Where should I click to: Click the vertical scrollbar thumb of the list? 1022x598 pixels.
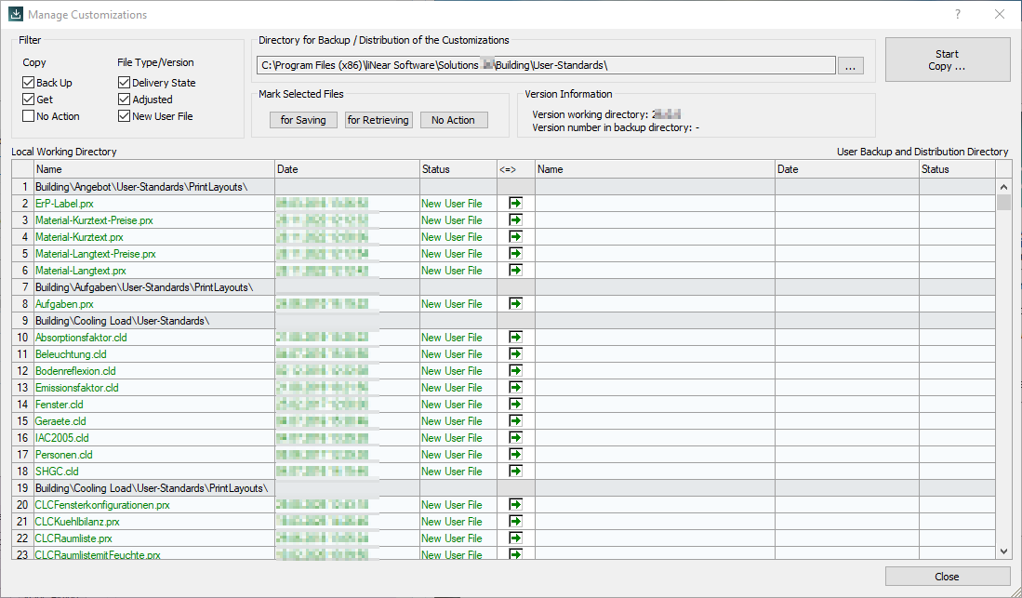coord(1003,202)
